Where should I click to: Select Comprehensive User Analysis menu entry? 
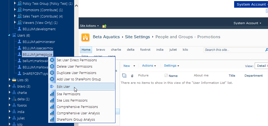tap(78, 113)
